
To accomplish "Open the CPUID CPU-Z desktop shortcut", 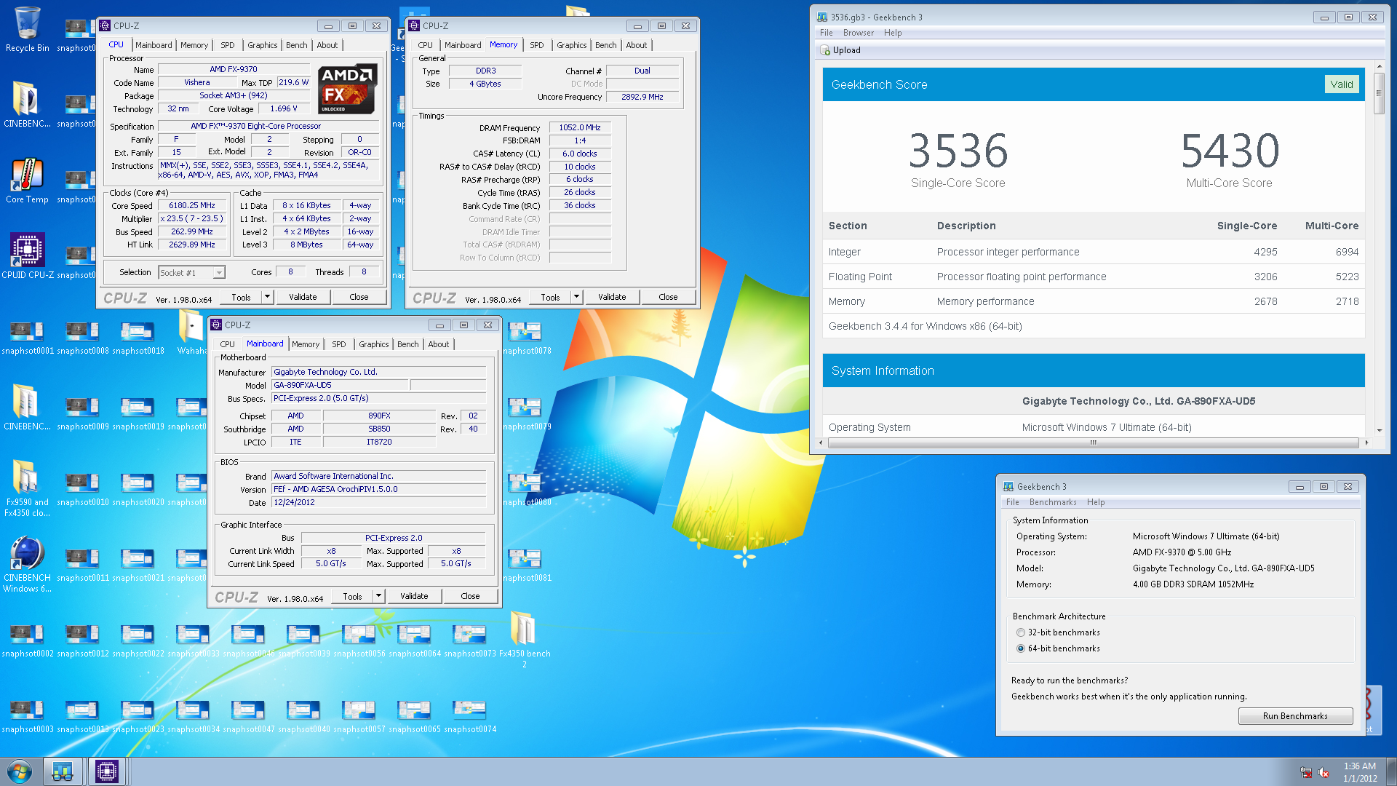I will coord(28,256).
